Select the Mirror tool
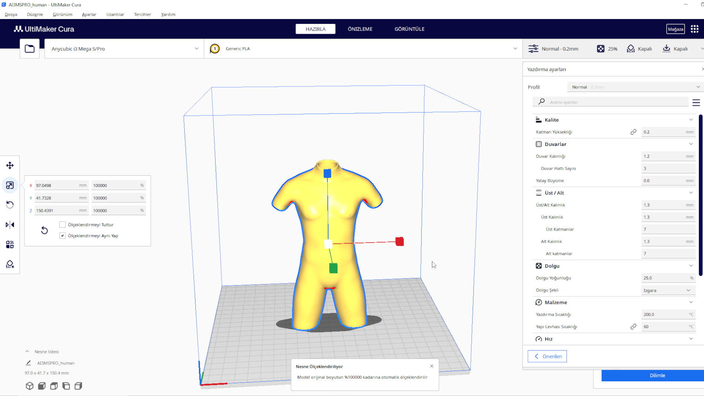Viewport: 704px width, 396px height. 10,225
